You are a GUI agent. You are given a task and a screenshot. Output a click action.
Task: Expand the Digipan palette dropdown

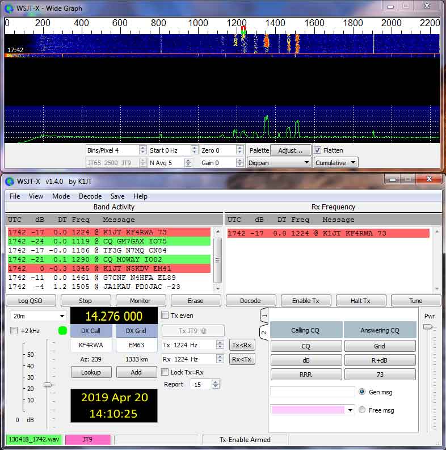[279, 163]
